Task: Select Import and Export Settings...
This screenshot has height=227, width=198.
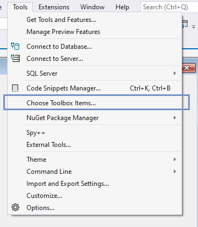Action: (68, 184)
